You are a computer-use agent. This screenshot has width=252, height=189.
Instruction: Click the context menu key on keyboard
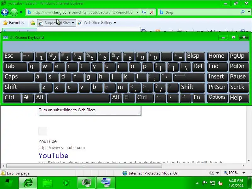coord(129,98)
